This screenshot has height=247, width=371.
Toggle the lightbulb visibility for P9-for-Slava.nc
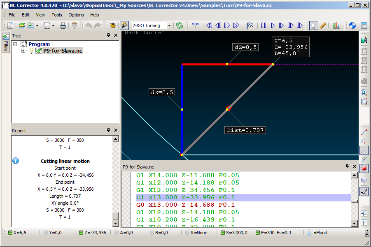coord(31,51)
